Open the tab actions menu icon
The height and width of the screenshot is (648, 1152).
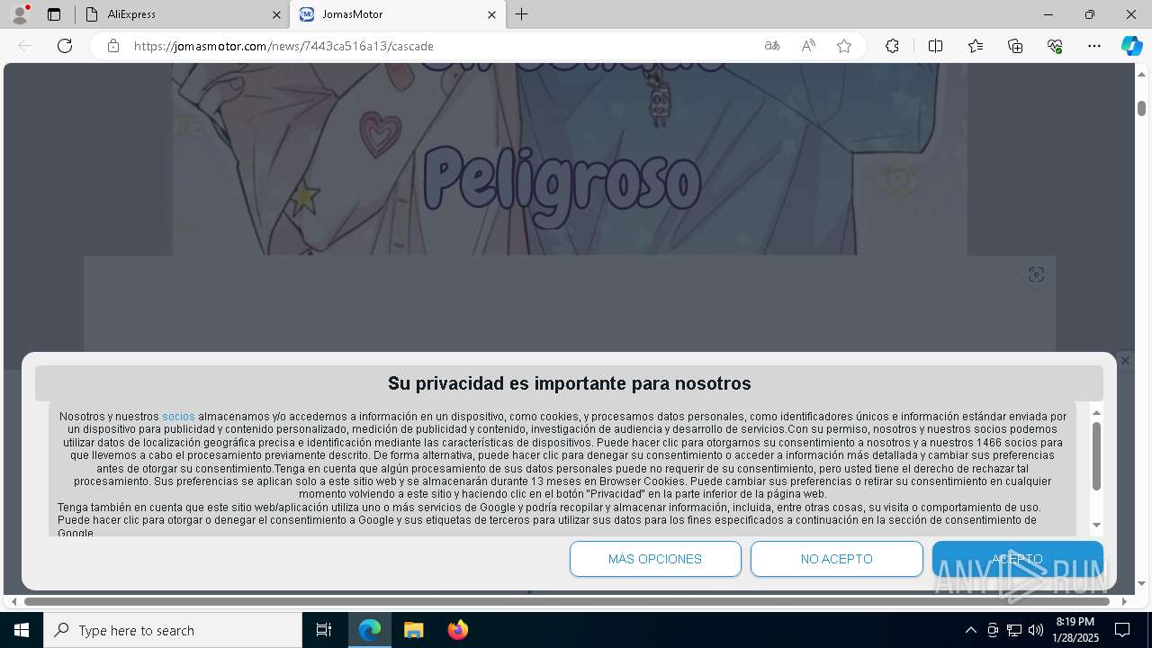pos(54,14)
